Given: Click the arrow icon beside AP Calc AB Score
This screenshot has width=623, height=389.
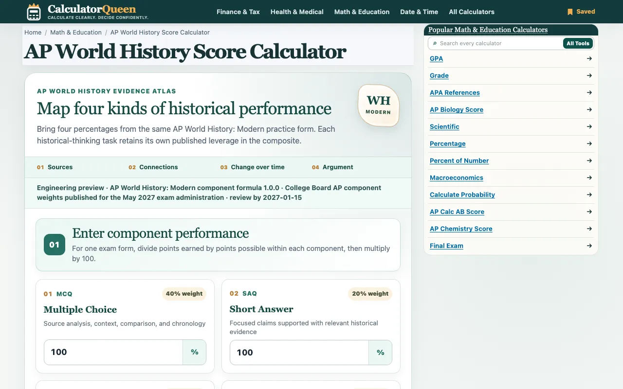Looking at the screenshot, I should pyautogui.click(x=589, y=212).
